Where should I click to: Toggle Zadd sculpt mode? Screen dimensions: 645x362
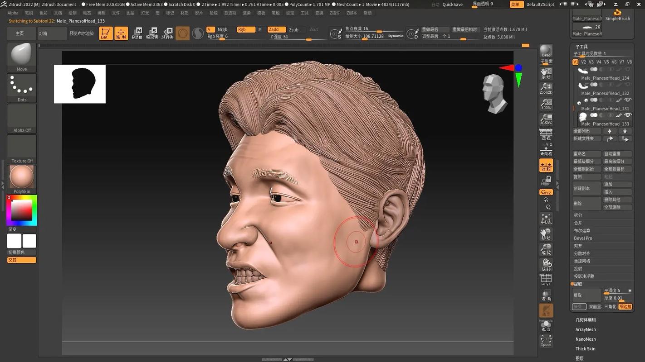(x=277, y=29)
